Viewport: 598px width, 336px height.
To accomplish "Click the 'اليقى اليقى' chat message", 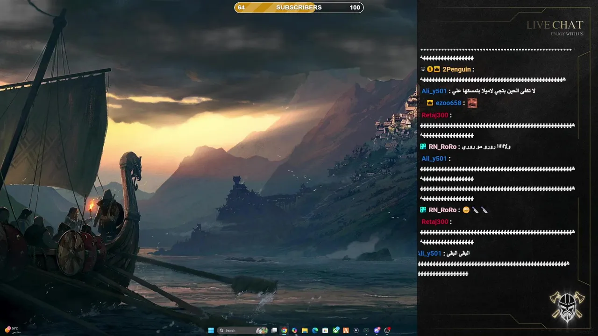I will coord(458,253).
